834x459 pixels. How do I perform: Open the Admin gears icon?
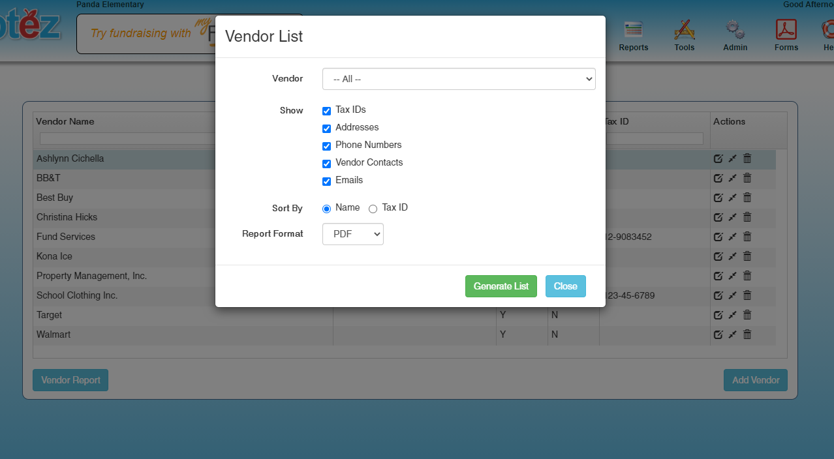tap(735, 35)
